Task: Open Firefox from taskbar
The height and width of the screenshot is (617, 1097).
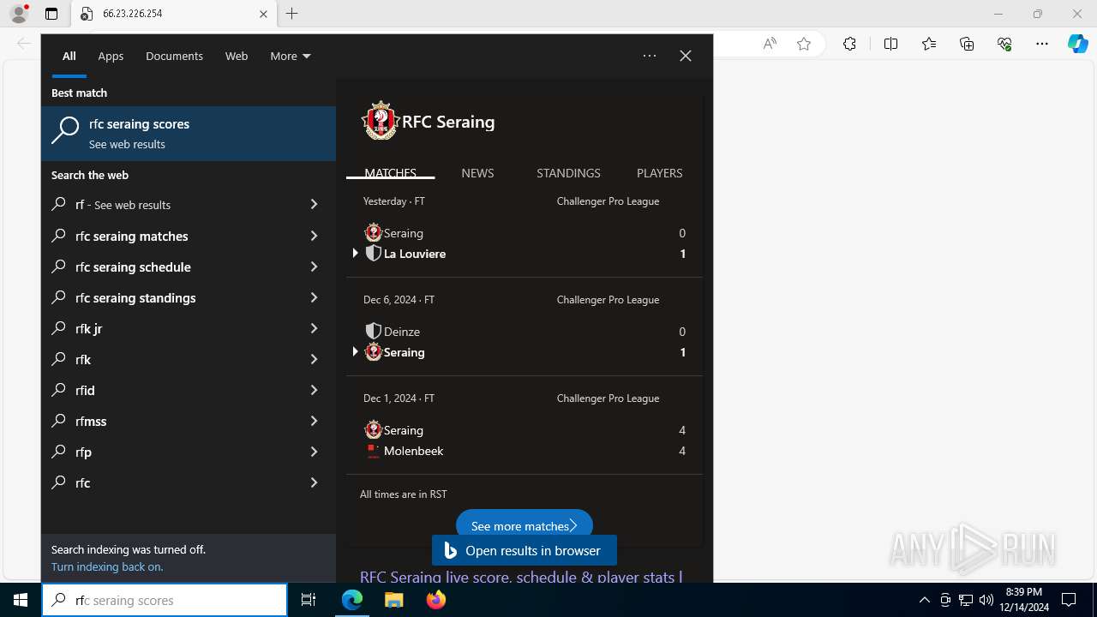Action: [x=435, y=600]
